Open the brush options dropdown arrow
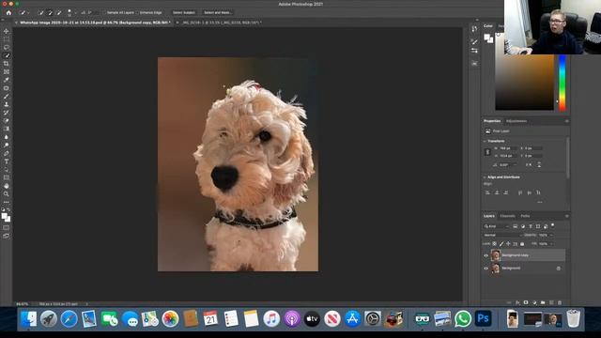601x338 pixels. point(75,12)
